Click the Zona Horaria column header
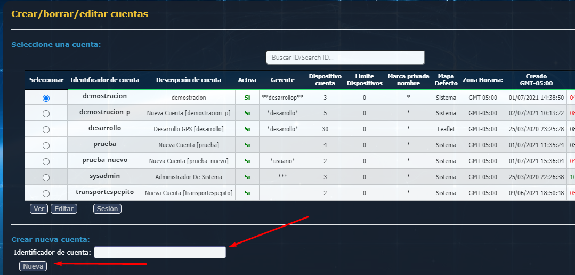Screen dimensions: 575x275 coord(483,80)
